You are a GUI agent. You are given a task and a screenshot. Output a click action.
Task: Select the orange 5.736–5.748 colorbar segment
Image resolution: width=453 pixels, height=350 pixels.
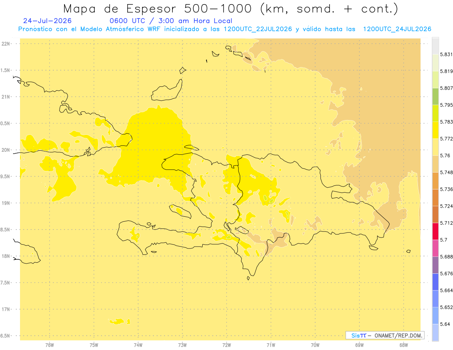[x=435, y=180]
